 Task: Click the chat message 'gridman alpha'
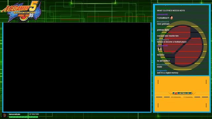(x=163, y=30)
